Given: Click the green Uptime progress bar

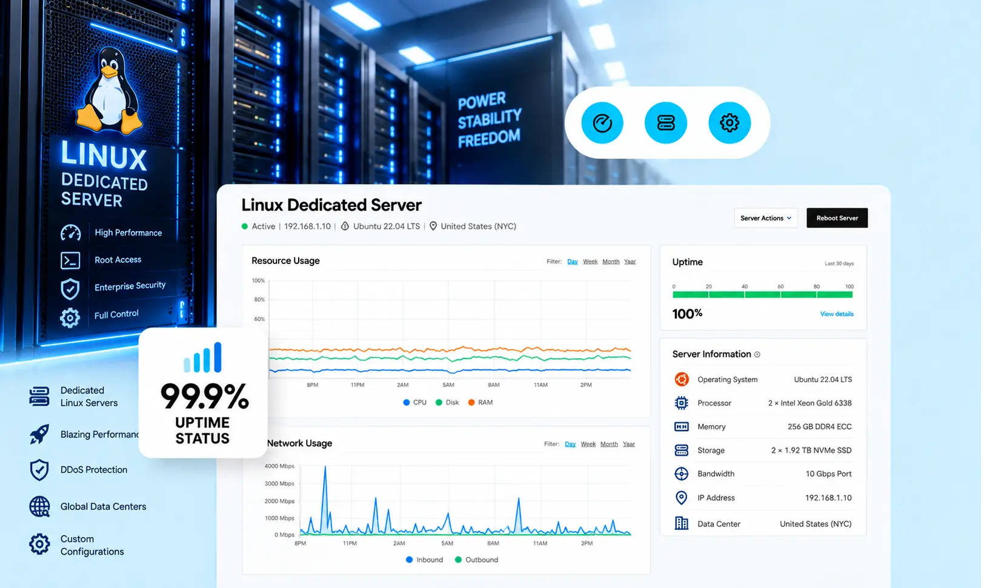Looking at the screenshot, I should [762, 295].
